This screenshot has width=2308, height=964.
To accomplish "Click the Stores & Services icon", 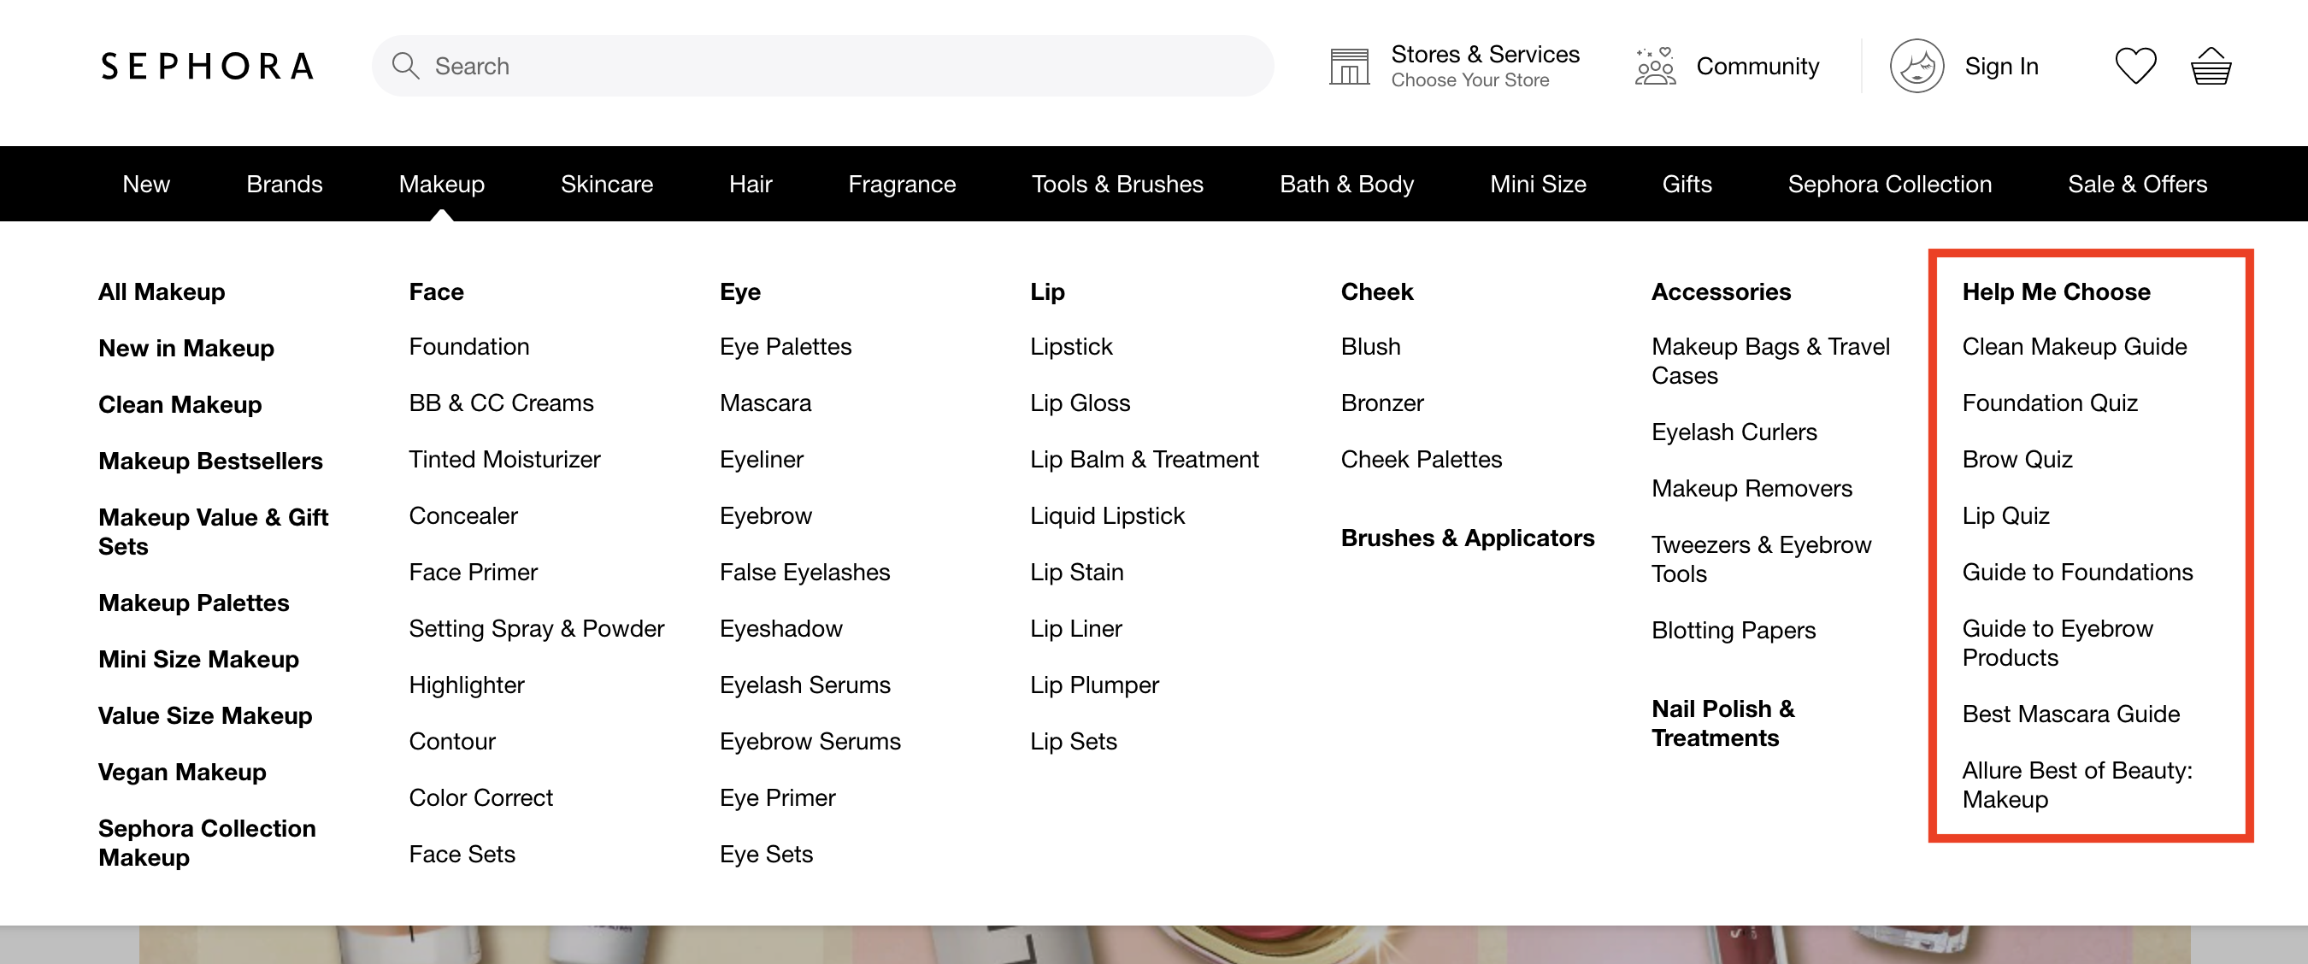I will pos(1347,66).
